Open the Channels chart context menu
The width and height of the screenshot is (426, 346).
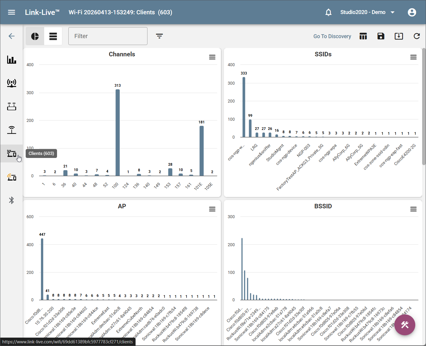click(212, 57)
